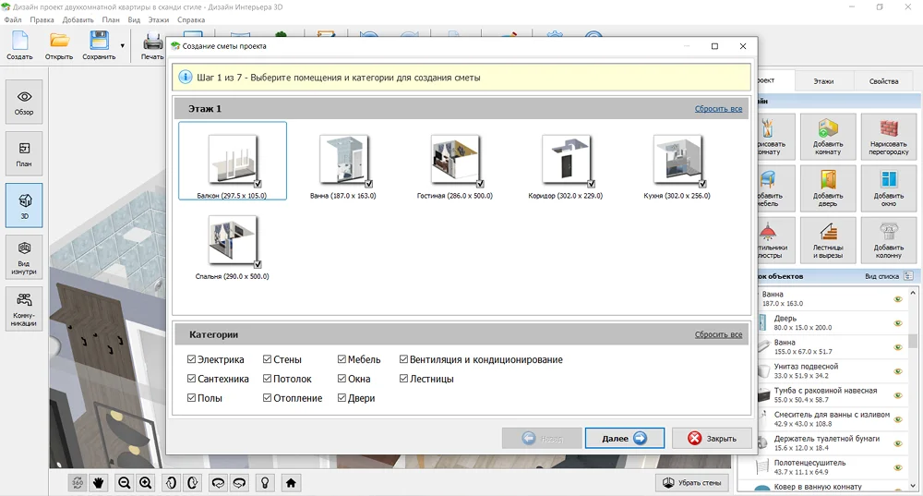Click Сбросить все link for Этаж 1

718,109
